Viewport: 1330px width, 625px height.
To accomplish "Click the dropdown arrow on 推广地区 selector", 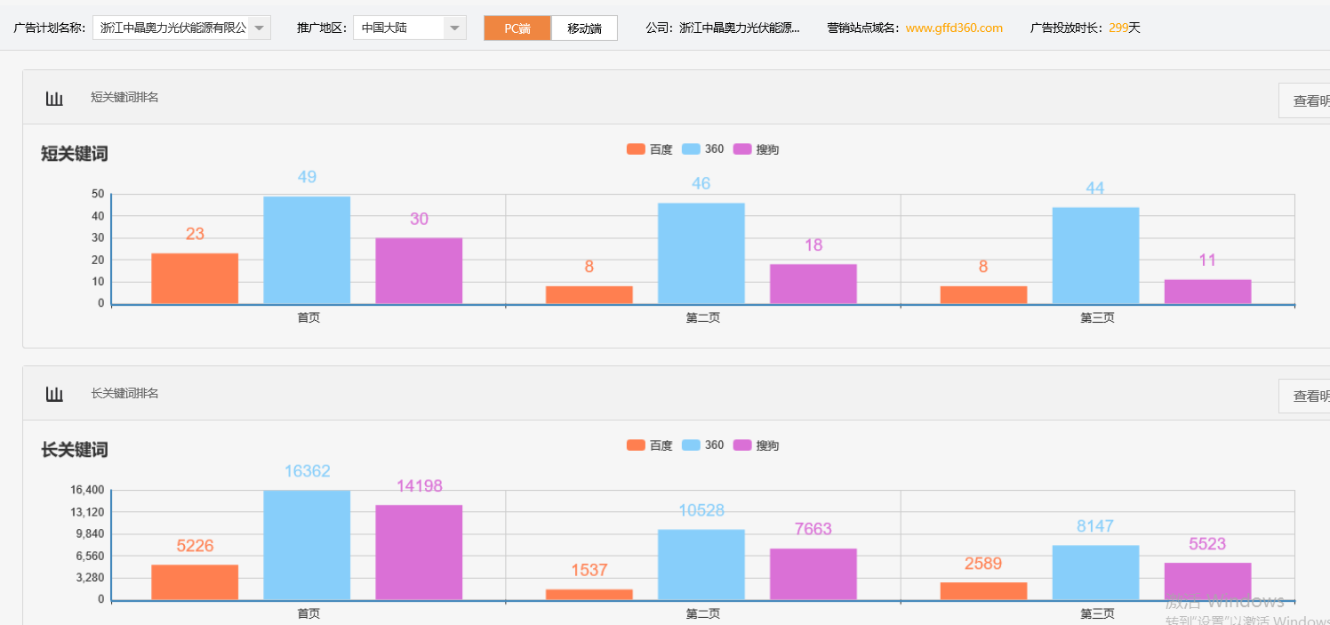I will pos(454,27).
